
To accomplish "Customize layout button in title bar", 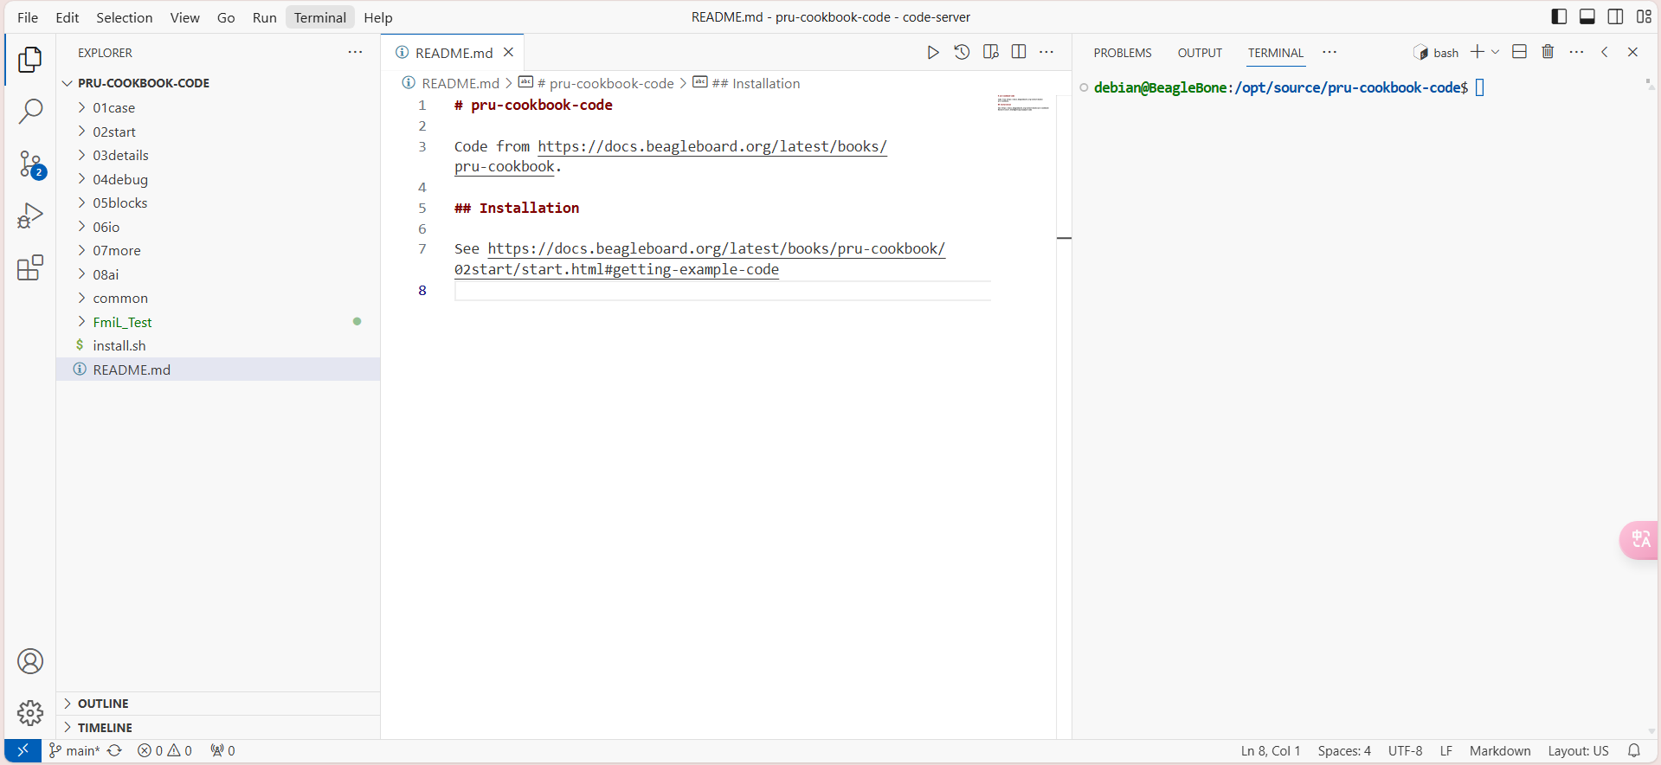I will [x=1644, y=16].
